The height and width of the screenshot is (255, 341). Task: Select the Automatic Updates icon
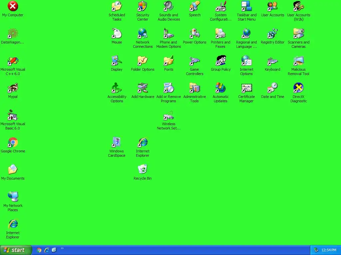[220, 88]
